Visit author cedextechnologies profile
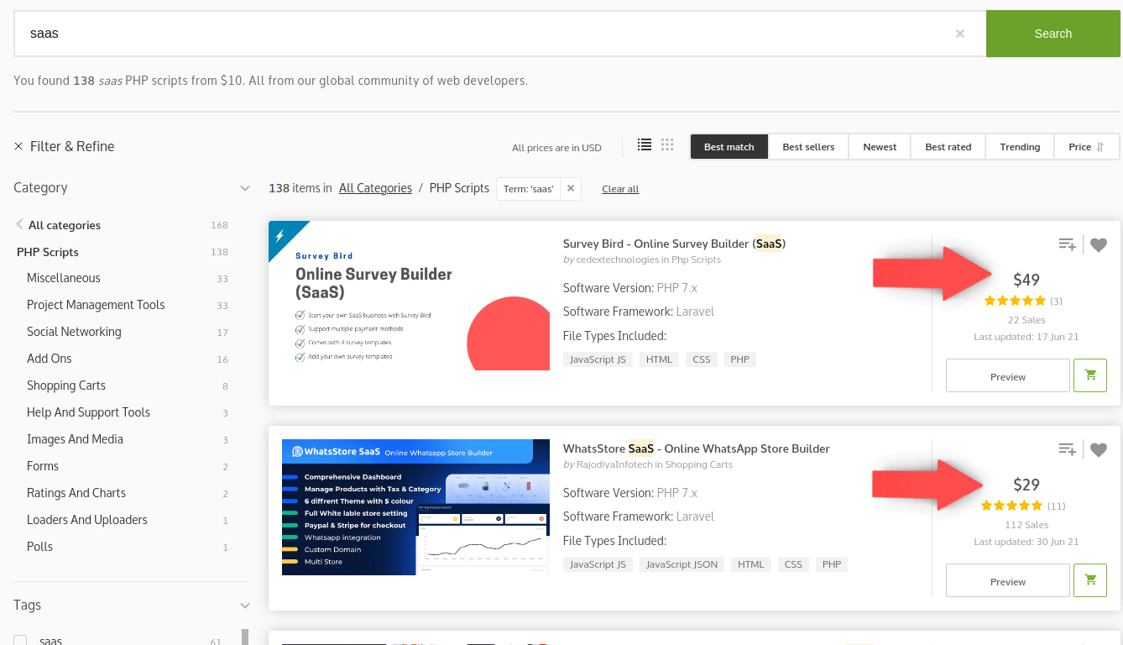The height and width of the screenshot is (645, 1123). tap(617, 260)
